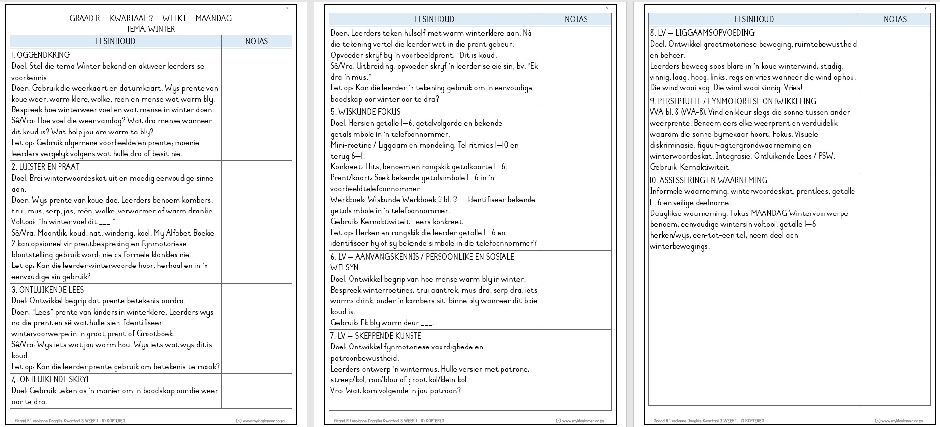Click the sentence 'Voltooi: "In winter voel dit ___."'
This screenshot has width=940, height=427.
click(63, 222)
